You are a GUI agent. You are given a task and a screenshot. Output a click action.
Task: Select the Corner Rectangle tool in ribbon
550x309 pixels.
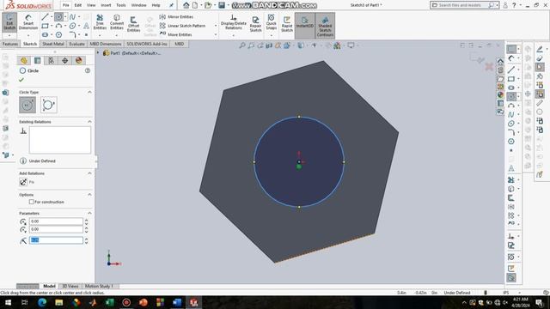[x=45, y=26]
